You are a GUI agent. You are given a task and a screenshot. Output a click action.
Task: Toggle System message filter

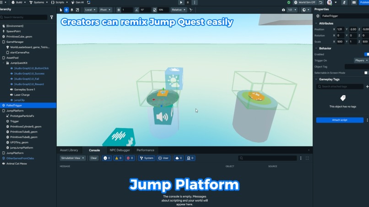[147, 158]
